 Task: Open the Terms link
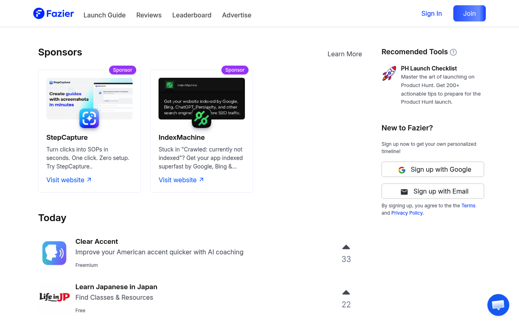(x=468, y=206)
